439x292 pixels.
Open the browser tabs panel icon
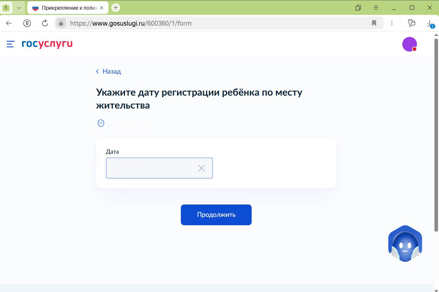pyautogui.click(x=411, y=23)
